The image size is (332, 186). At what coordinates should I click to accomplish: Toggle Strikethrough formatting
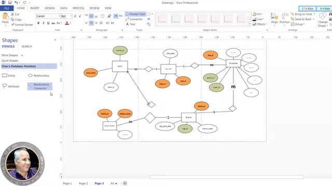53,23
